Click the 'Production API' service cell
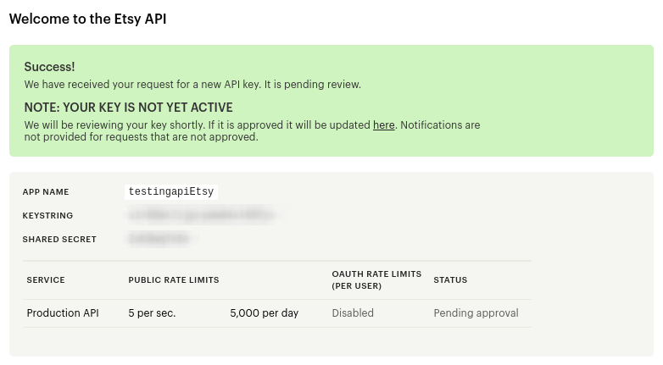 [63, 313]
